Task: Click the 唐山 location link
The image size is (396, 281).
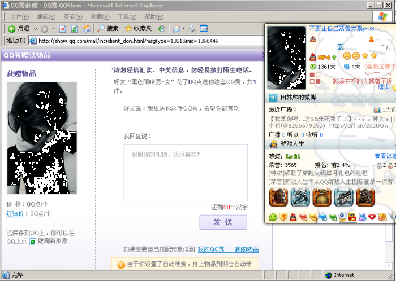Action: (x=384, y=87)
